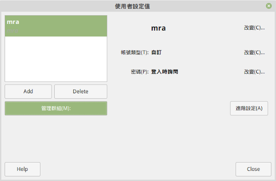Click 改變(C)... for 帳號類型 account type

(254, 52)
